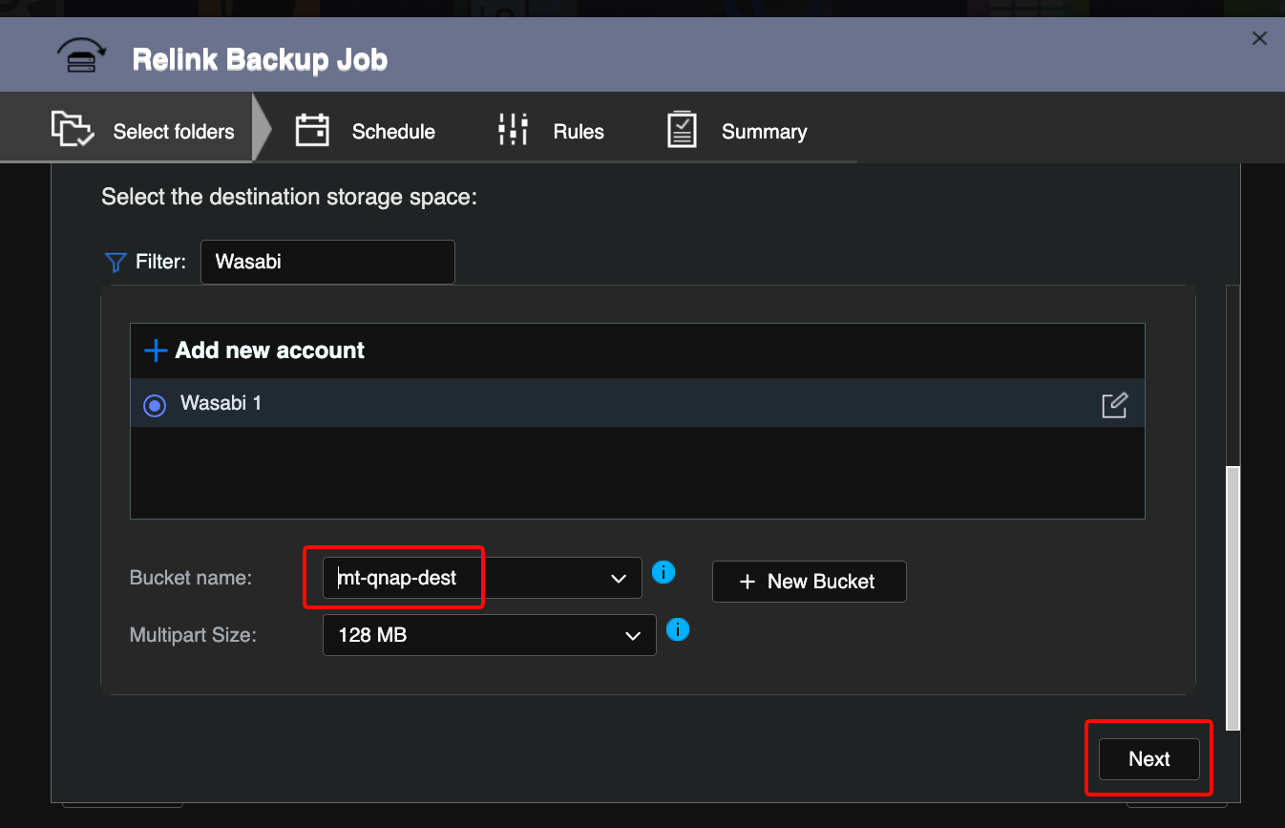Click the Relink Backup Job title icon
This screenshot has width=1285, height=828.
tap(82, 57)
